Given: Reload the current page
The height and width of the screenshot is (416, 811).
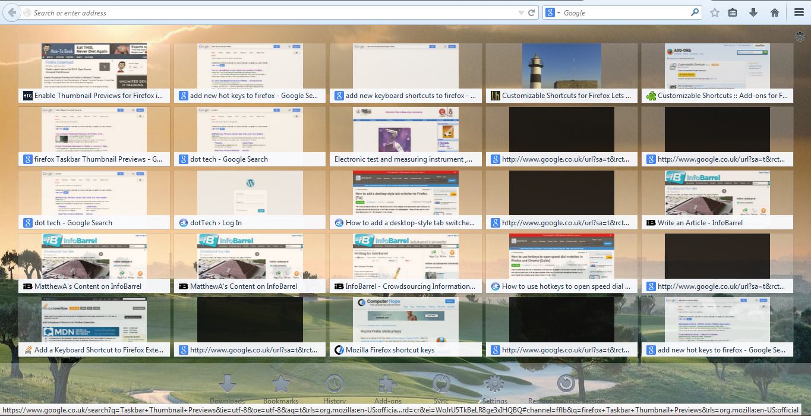Looking at the screenshot, I should (532, 12).
